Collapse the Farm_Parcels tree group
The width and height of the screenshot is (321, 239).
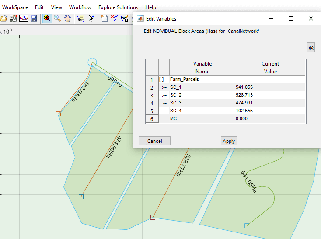(x=162, y=80)
